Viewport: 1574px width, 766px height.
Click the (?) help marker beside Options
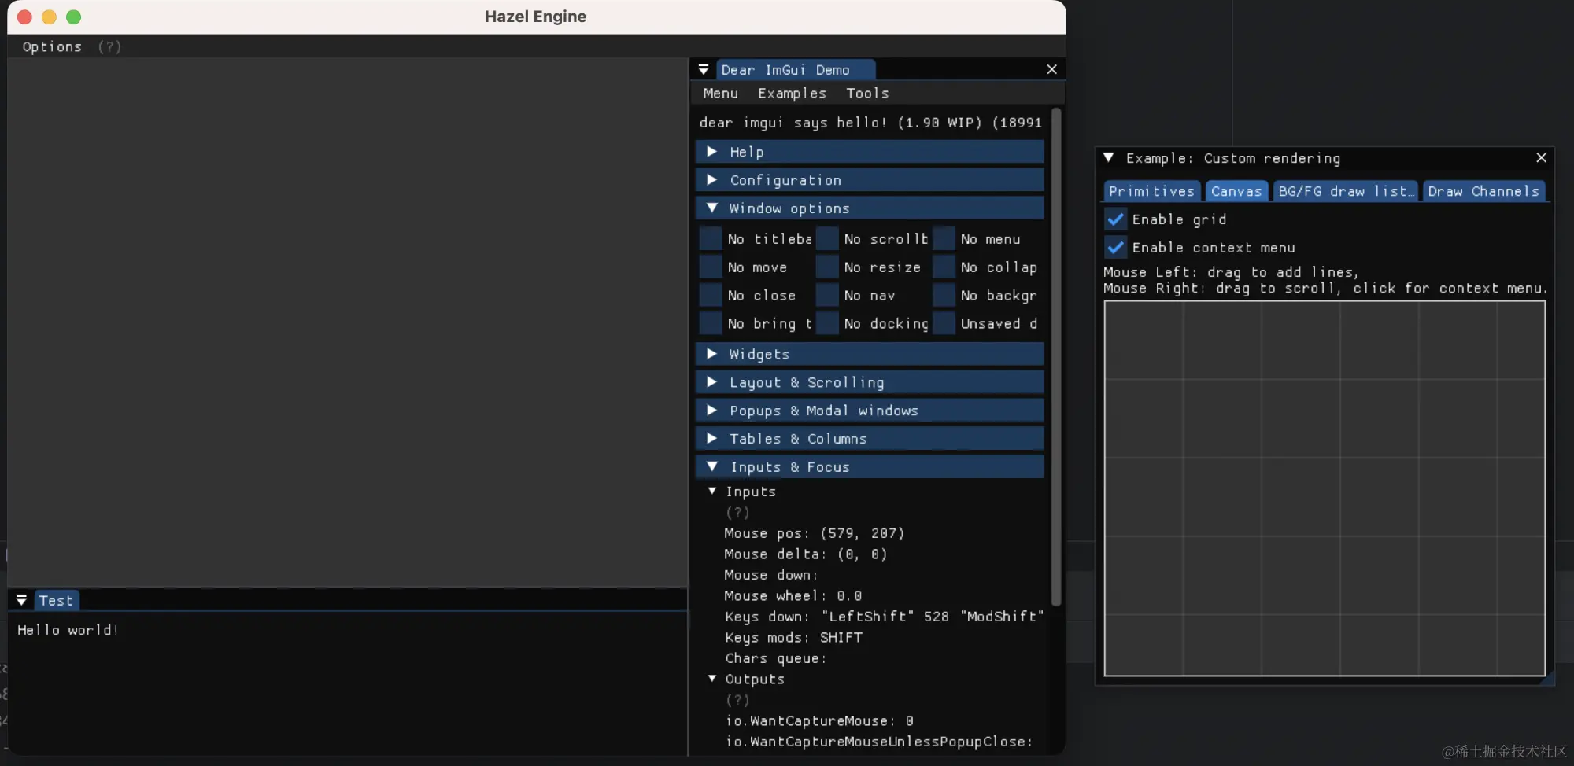(109, 46)
